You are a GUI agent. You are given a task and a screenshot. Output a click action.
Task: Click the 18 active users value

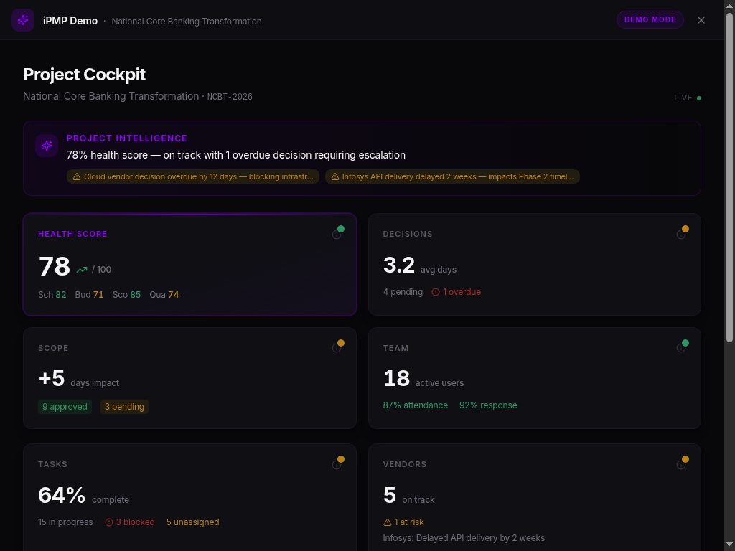[x=396, y=379]
